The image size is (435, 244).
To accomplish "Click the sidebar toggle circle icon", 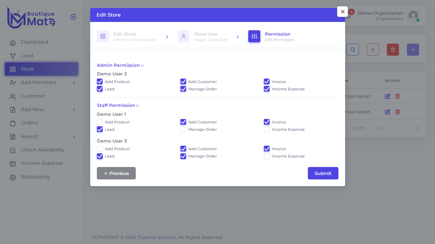I will point(73,17).
